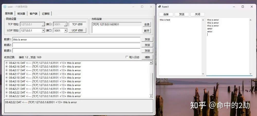The width and height of the screenshot is (257, 116).
Task: Click the 清除 button
Action: [147, 57]
